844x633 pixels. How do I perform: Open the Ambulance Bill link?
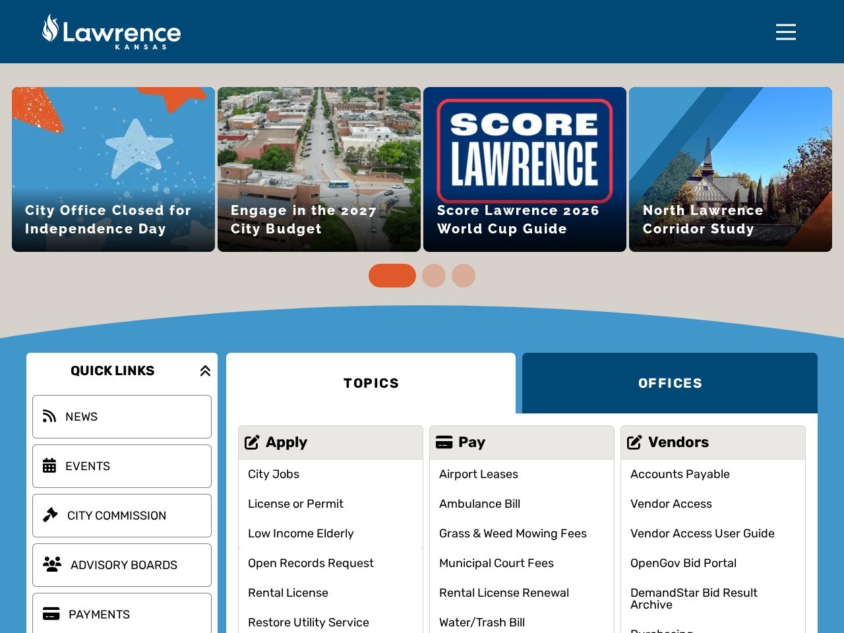[x=480, y=504]
